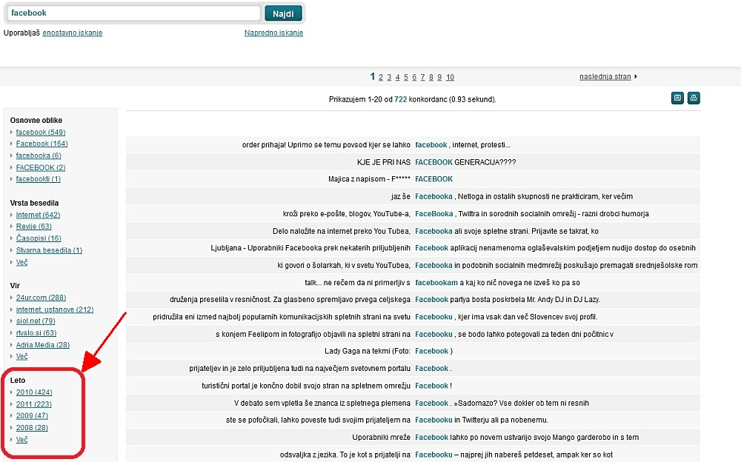741x462 pixels.
Task: Open results page 6
Action: click(x=414, y=77)
